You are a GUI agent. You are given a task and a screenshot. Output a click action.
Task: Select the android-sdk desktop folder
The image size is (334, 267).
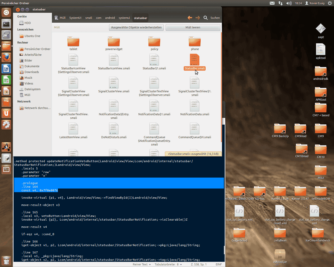pyautogui.click(x=321, y=73)
